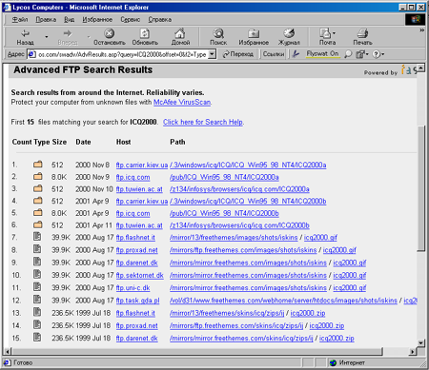Open the Правка menu

coord(46,20)
